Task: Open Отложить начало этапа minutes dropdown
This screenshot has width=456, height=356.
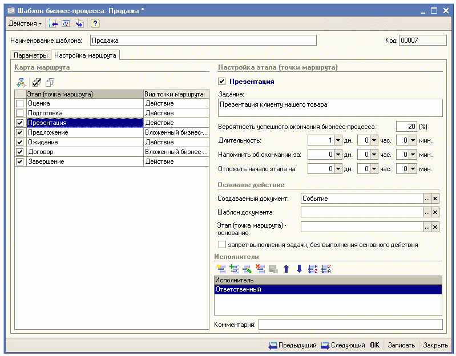Action: pos(413,169)
